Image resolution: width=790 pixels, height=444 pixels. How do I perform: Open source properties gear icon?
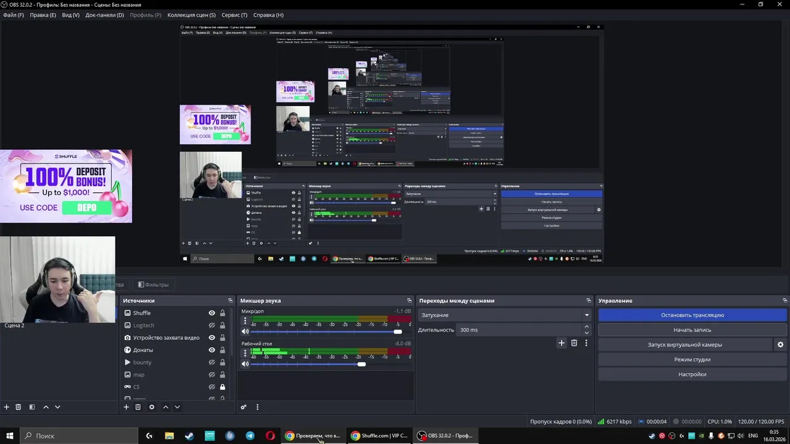pyautogui.click(x=152, y=407)
